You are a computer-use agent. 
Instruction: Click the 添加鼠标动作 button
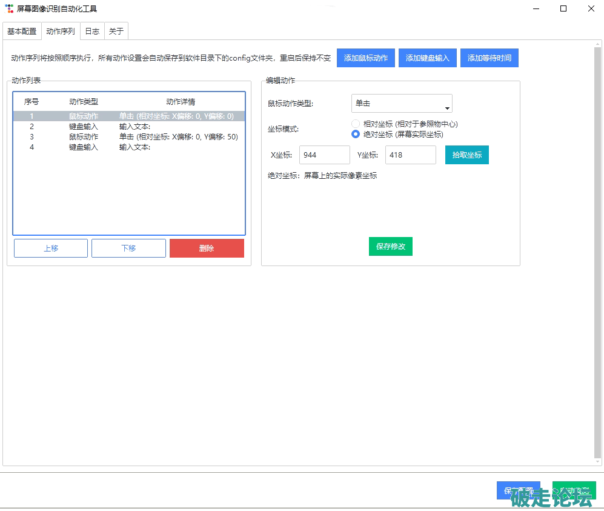tap(366, 58)
